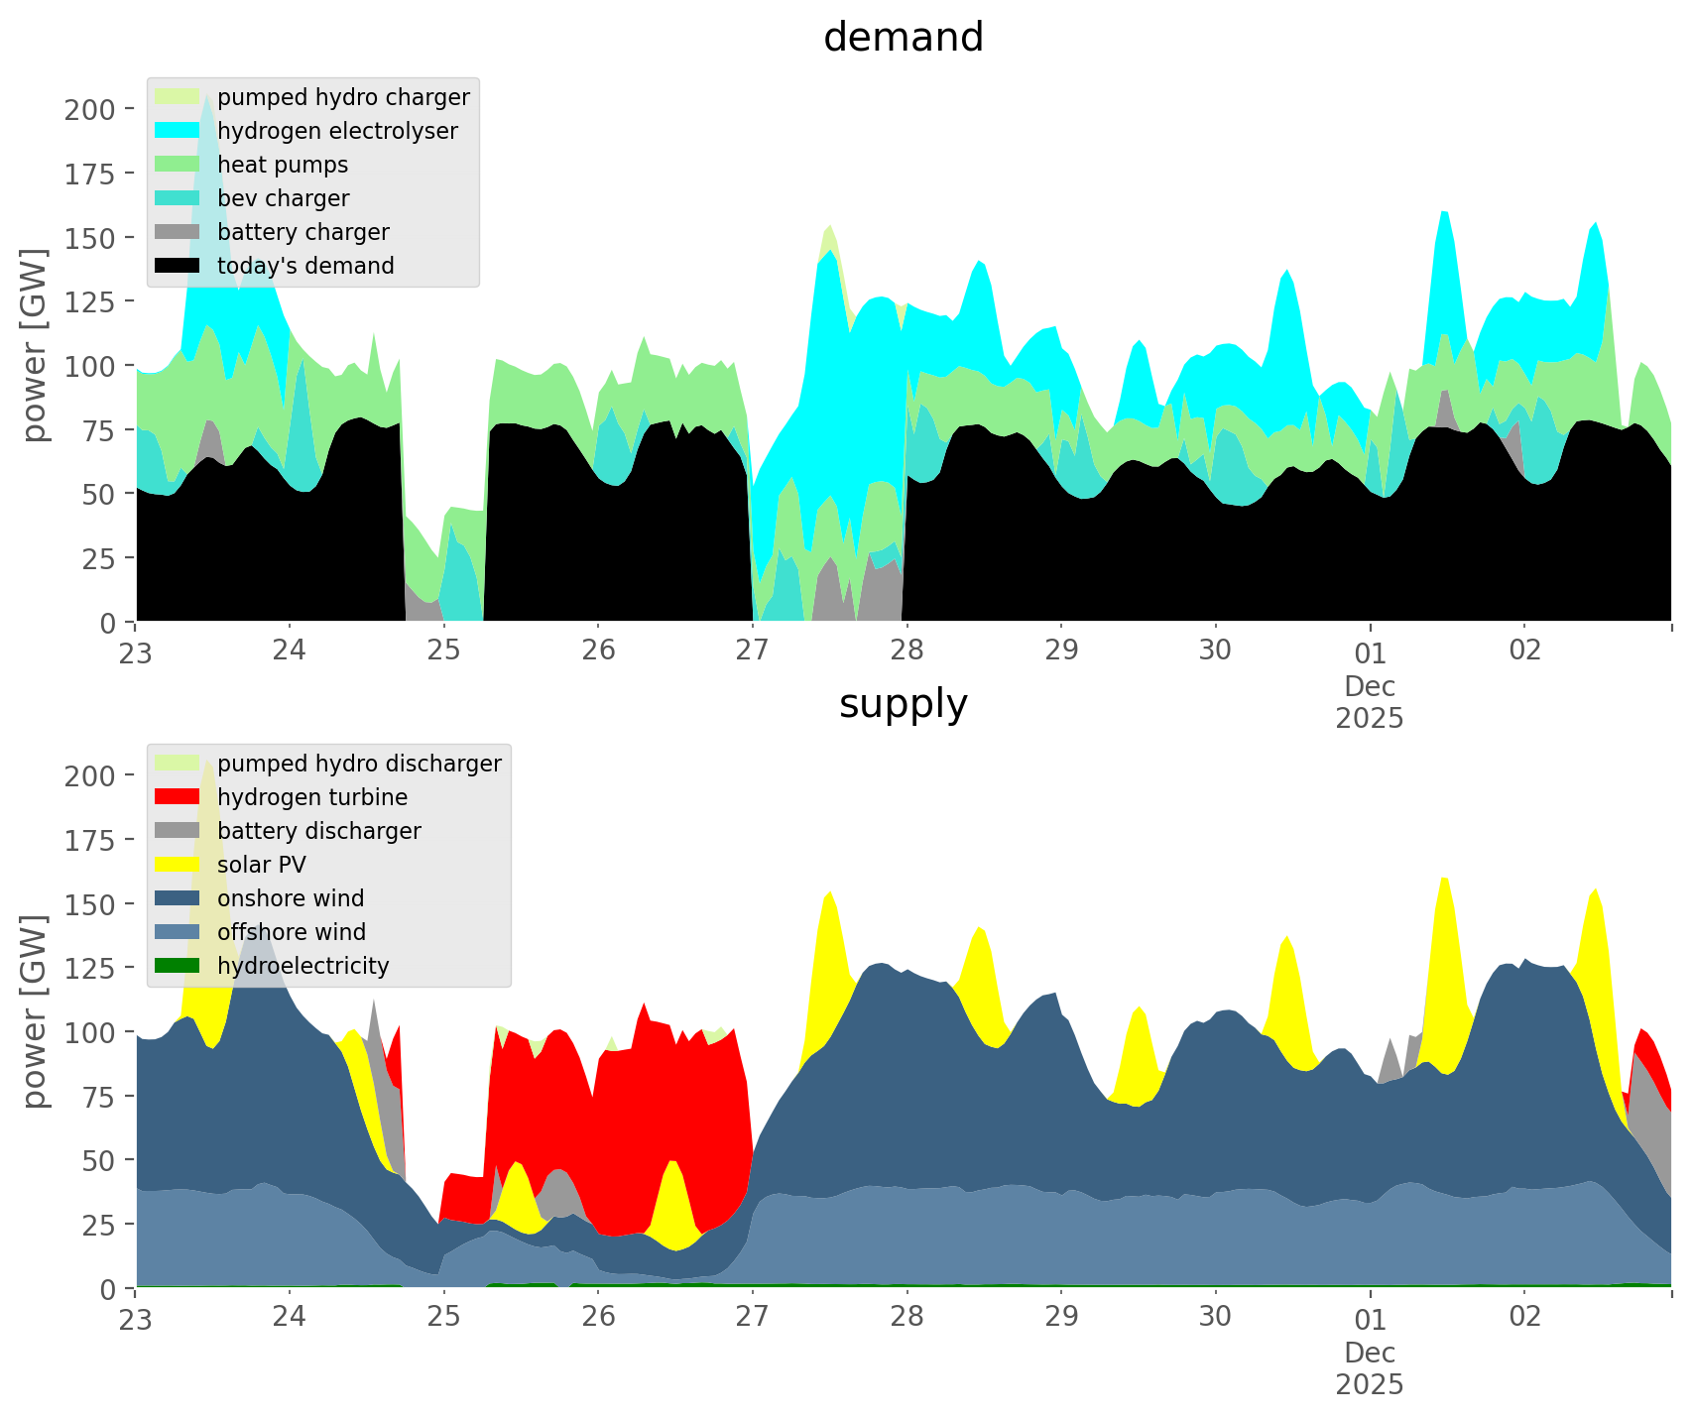Click the light green heat pumps swatch
1692x1419 pixels.
pos(178,165)
